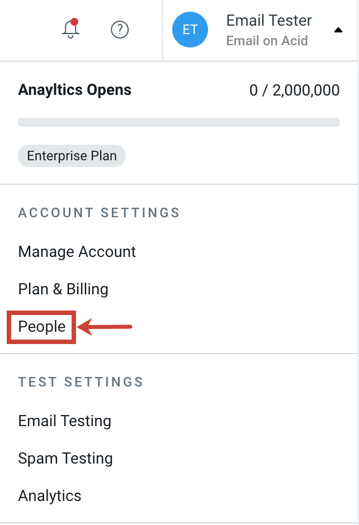Open Manage Account
This screenshot has width=359, height=525.
tap(77, 252)
